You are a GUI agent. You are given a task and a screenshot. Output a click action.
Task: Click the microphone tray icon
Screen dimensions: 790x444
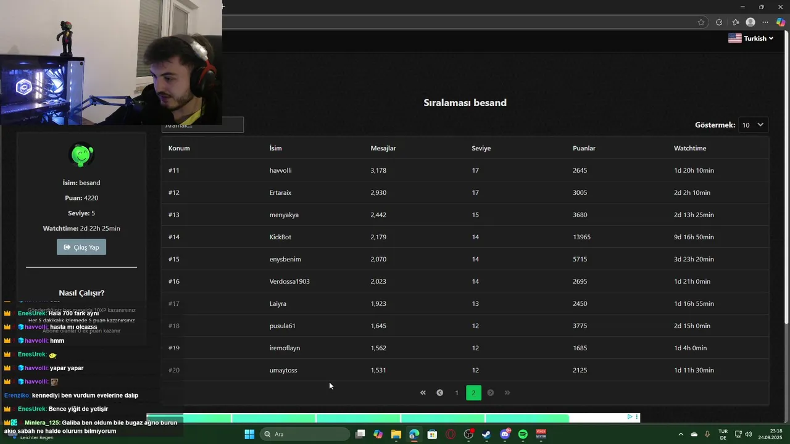[x=707, y=434]
